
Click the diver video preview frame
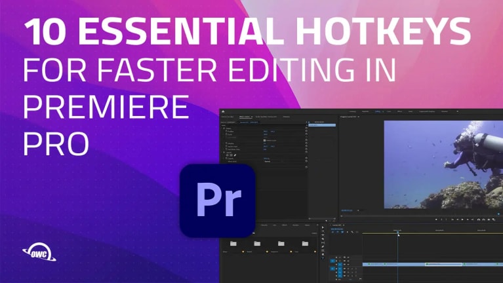click(x=443, y=164)
